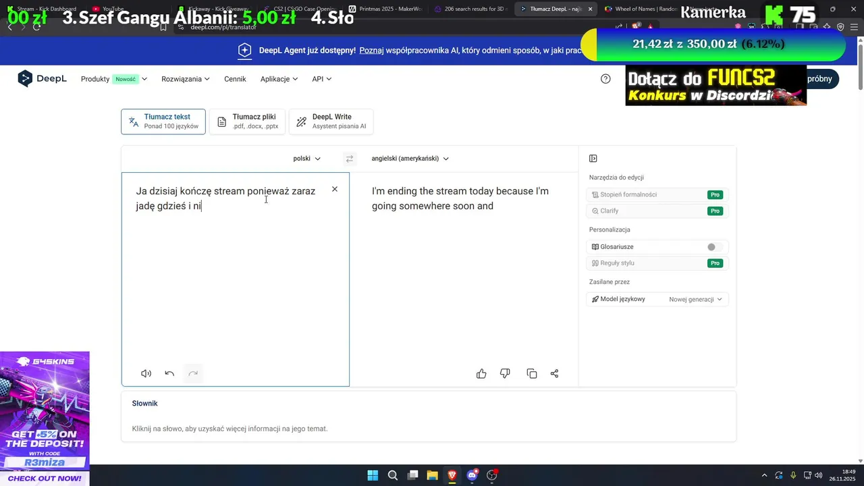
Task: Give thumbs up to the translation
Action: tap(481, 373)
